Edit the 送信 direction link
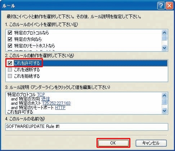Image resolution: width=175 pixels, height=151 pixels. [x=45, y=99]
